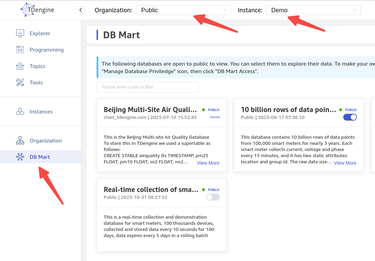Click the Explorer sidebar icon
The height and width of the screenshot is (261, 375).
tap(20, 33)
